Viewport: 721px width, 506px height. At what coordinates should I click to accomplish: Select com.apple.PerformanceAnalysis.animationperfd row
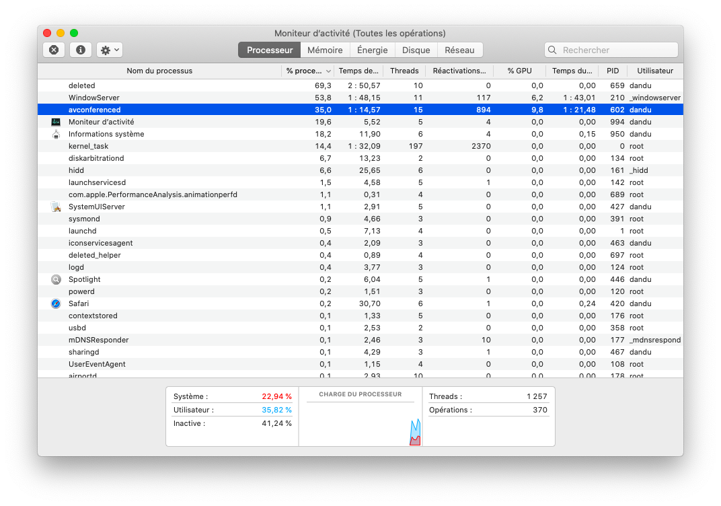tap(360, 194)
